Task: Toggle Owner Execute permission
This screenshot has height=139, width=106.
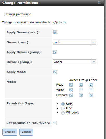Action: pyautogui.click(x=71, y=95)
